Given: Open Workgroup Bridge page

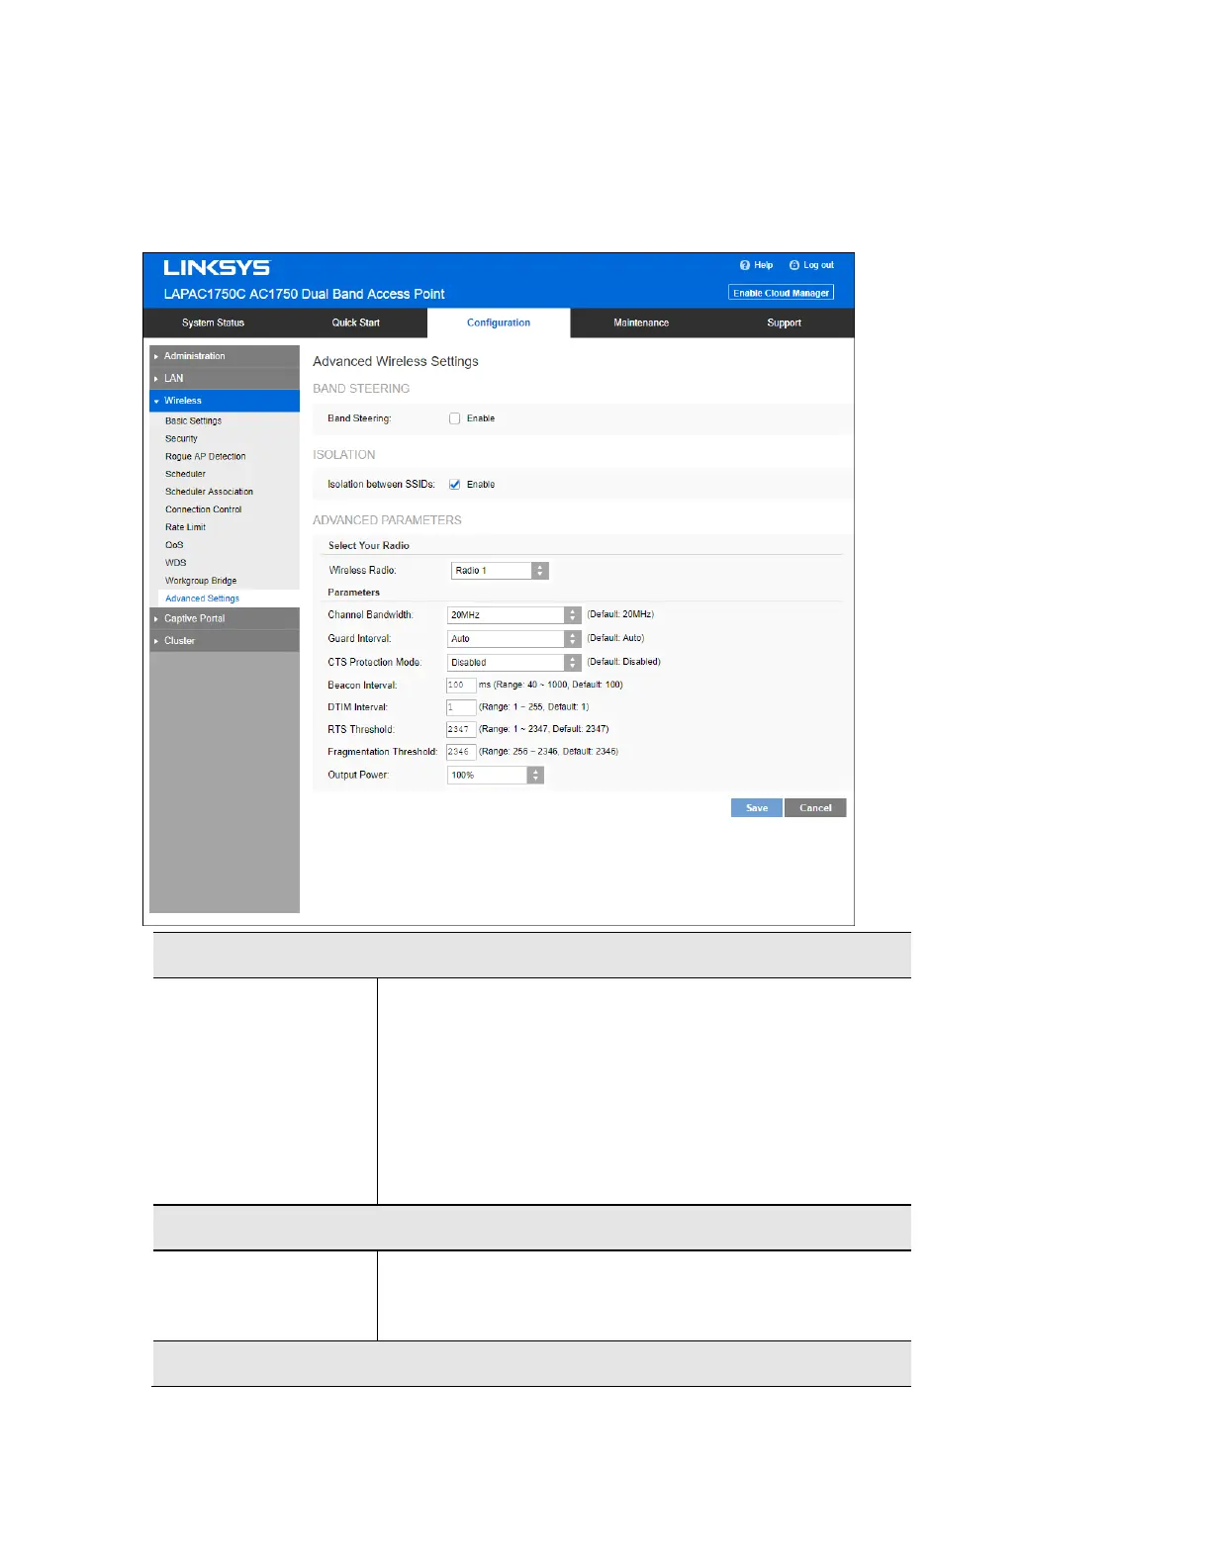Looking at the screenshot, I should (201, 581).
